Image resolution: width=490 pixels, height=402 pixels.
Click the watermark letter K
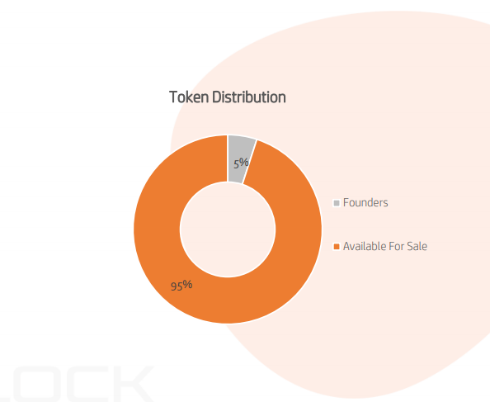pos(134,385)
